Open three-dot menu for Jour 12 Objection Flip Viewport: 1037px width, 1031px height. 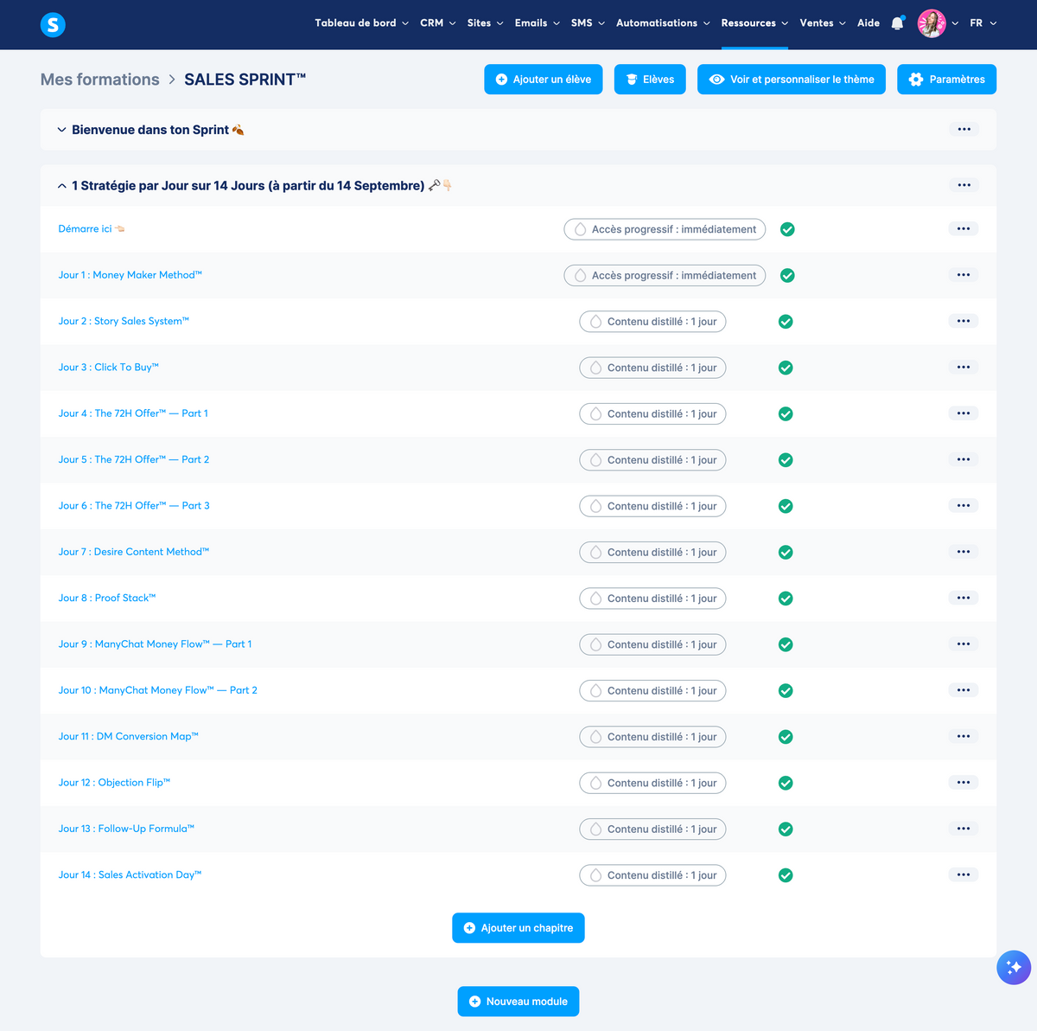pos(964,783)
